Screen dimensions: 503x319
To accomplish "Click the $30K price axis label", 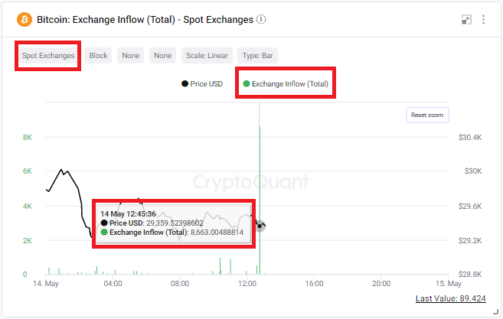I will (473, 171).
